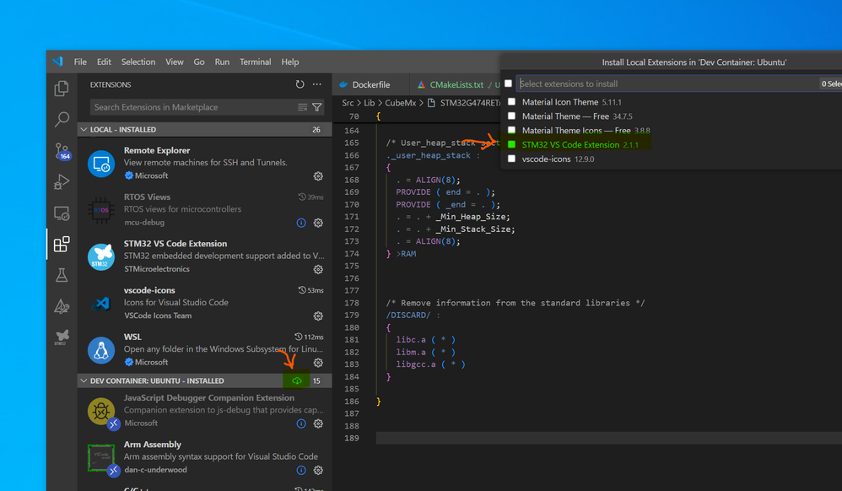Open Remote Explorer in activity bar
Viewport: 842px width, 491px height.
tap(62, 213)
